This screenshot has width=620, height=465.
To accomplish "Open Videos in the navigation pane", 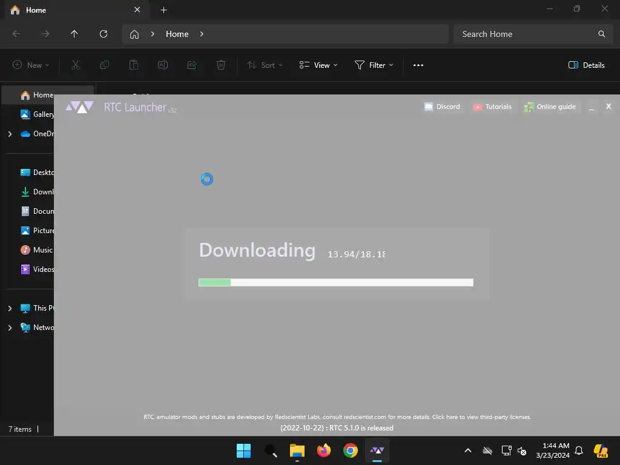I will click(37, 269).
